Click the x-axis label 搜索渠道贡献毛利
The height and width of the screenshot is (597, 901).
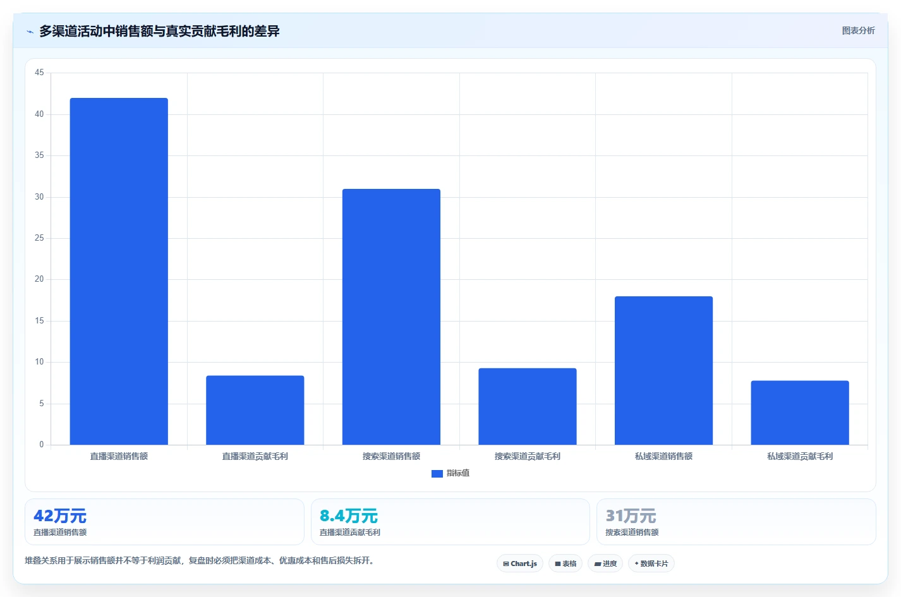click(x=528, y=456)
